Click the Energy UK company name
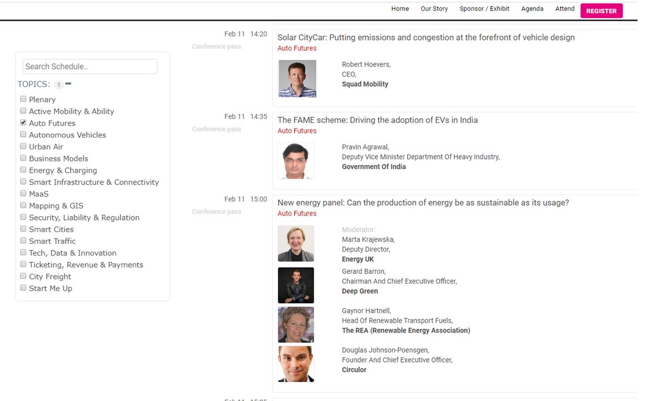666x401 pixels. (358, 260)
